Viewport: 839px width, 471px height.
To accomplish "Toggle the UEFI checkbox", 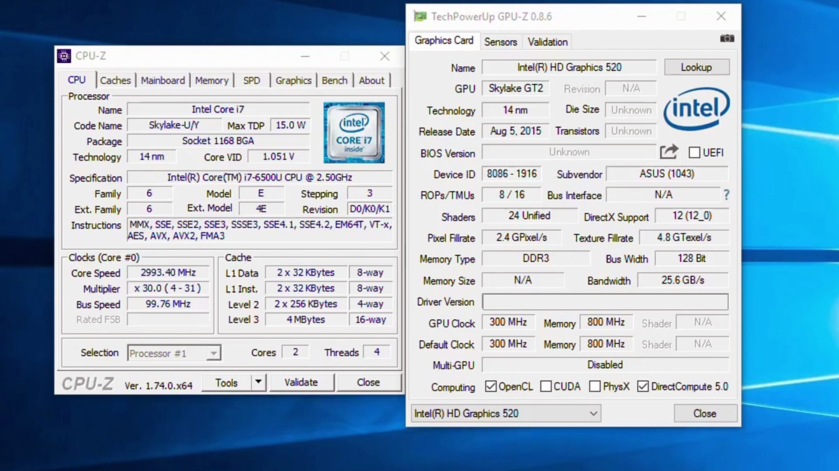I will 694,153.
